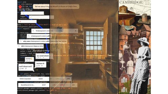The width and height of the screenshot is (168, 94).
Task: Click the 30/12/2024 date stamp
Action: [x=24, y=76]
